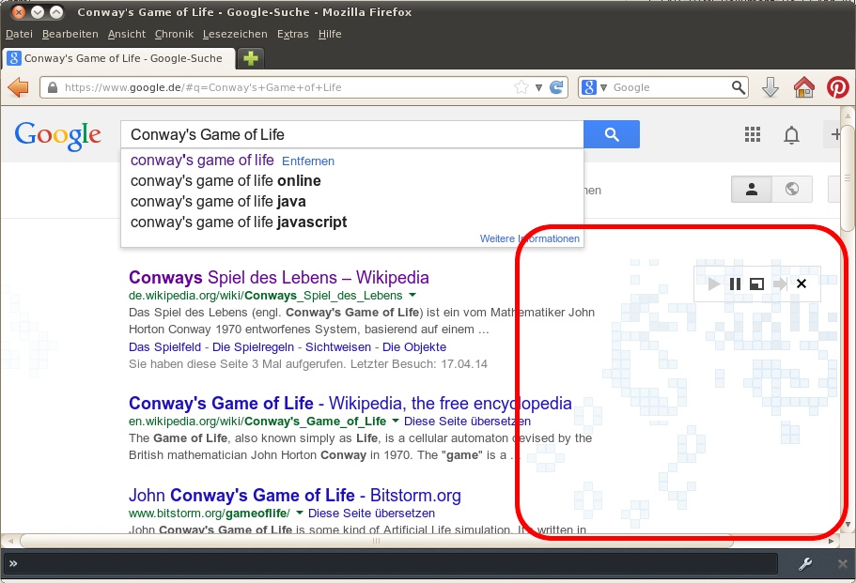Image resolution: width=856 pixels, height=583 pixels.
Task: Expand the arrow next to bitstorm.org URL
Action: click(x=299, y=513)
